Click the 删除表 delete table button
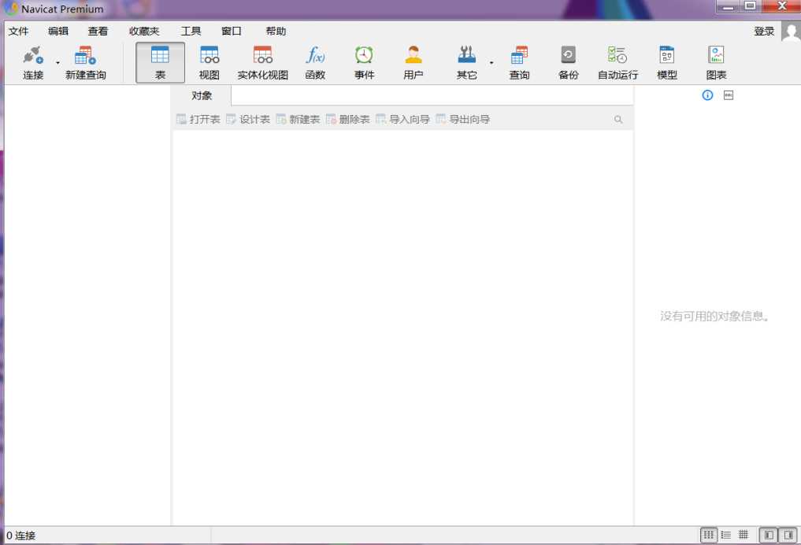 (348, 120)
